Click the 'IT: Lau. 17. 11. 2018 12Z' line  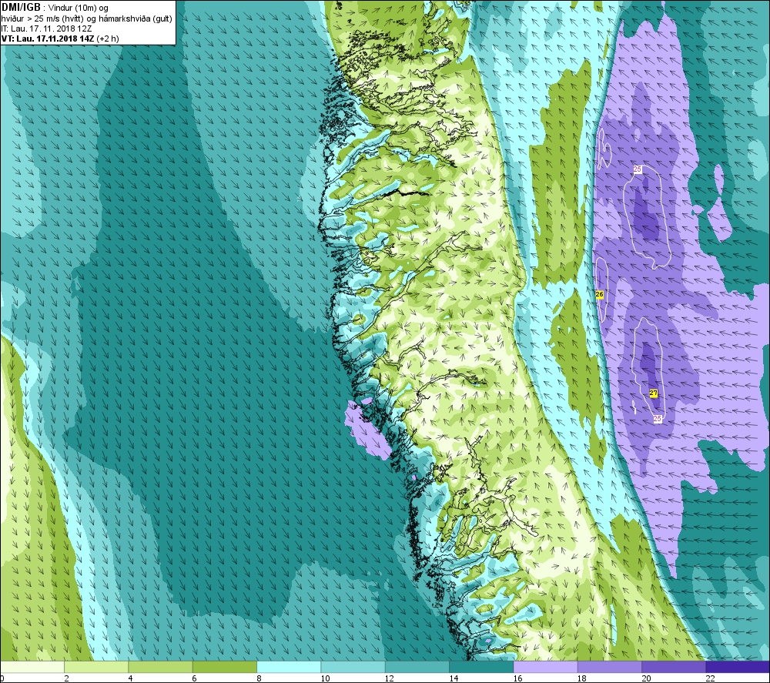47,28
